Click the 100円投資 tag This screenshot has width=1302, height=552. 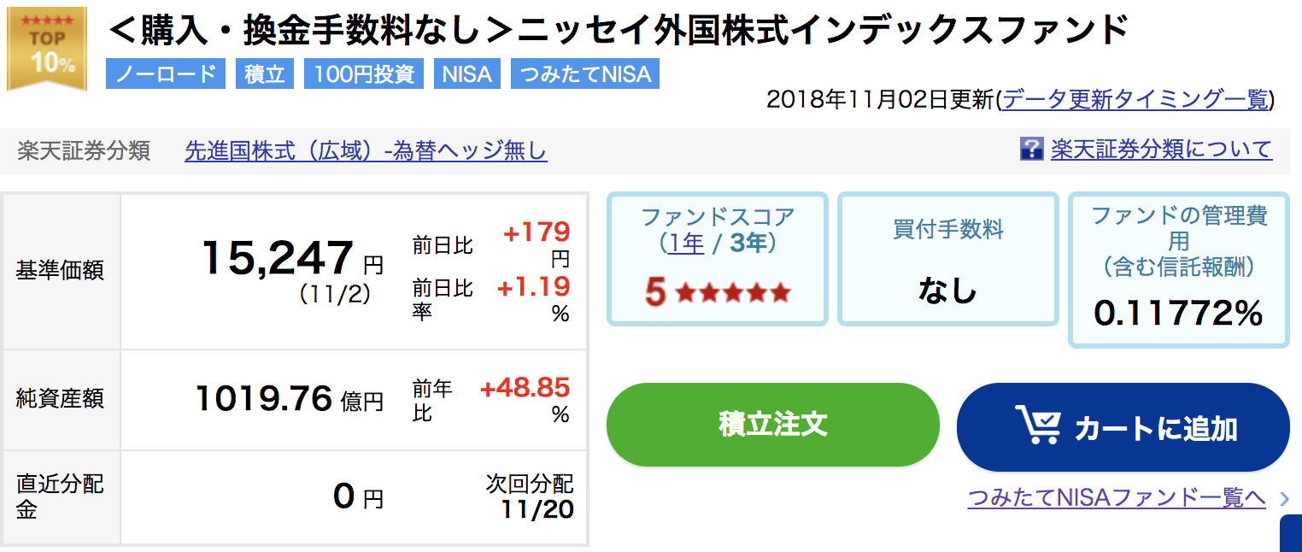coord(364,73)
